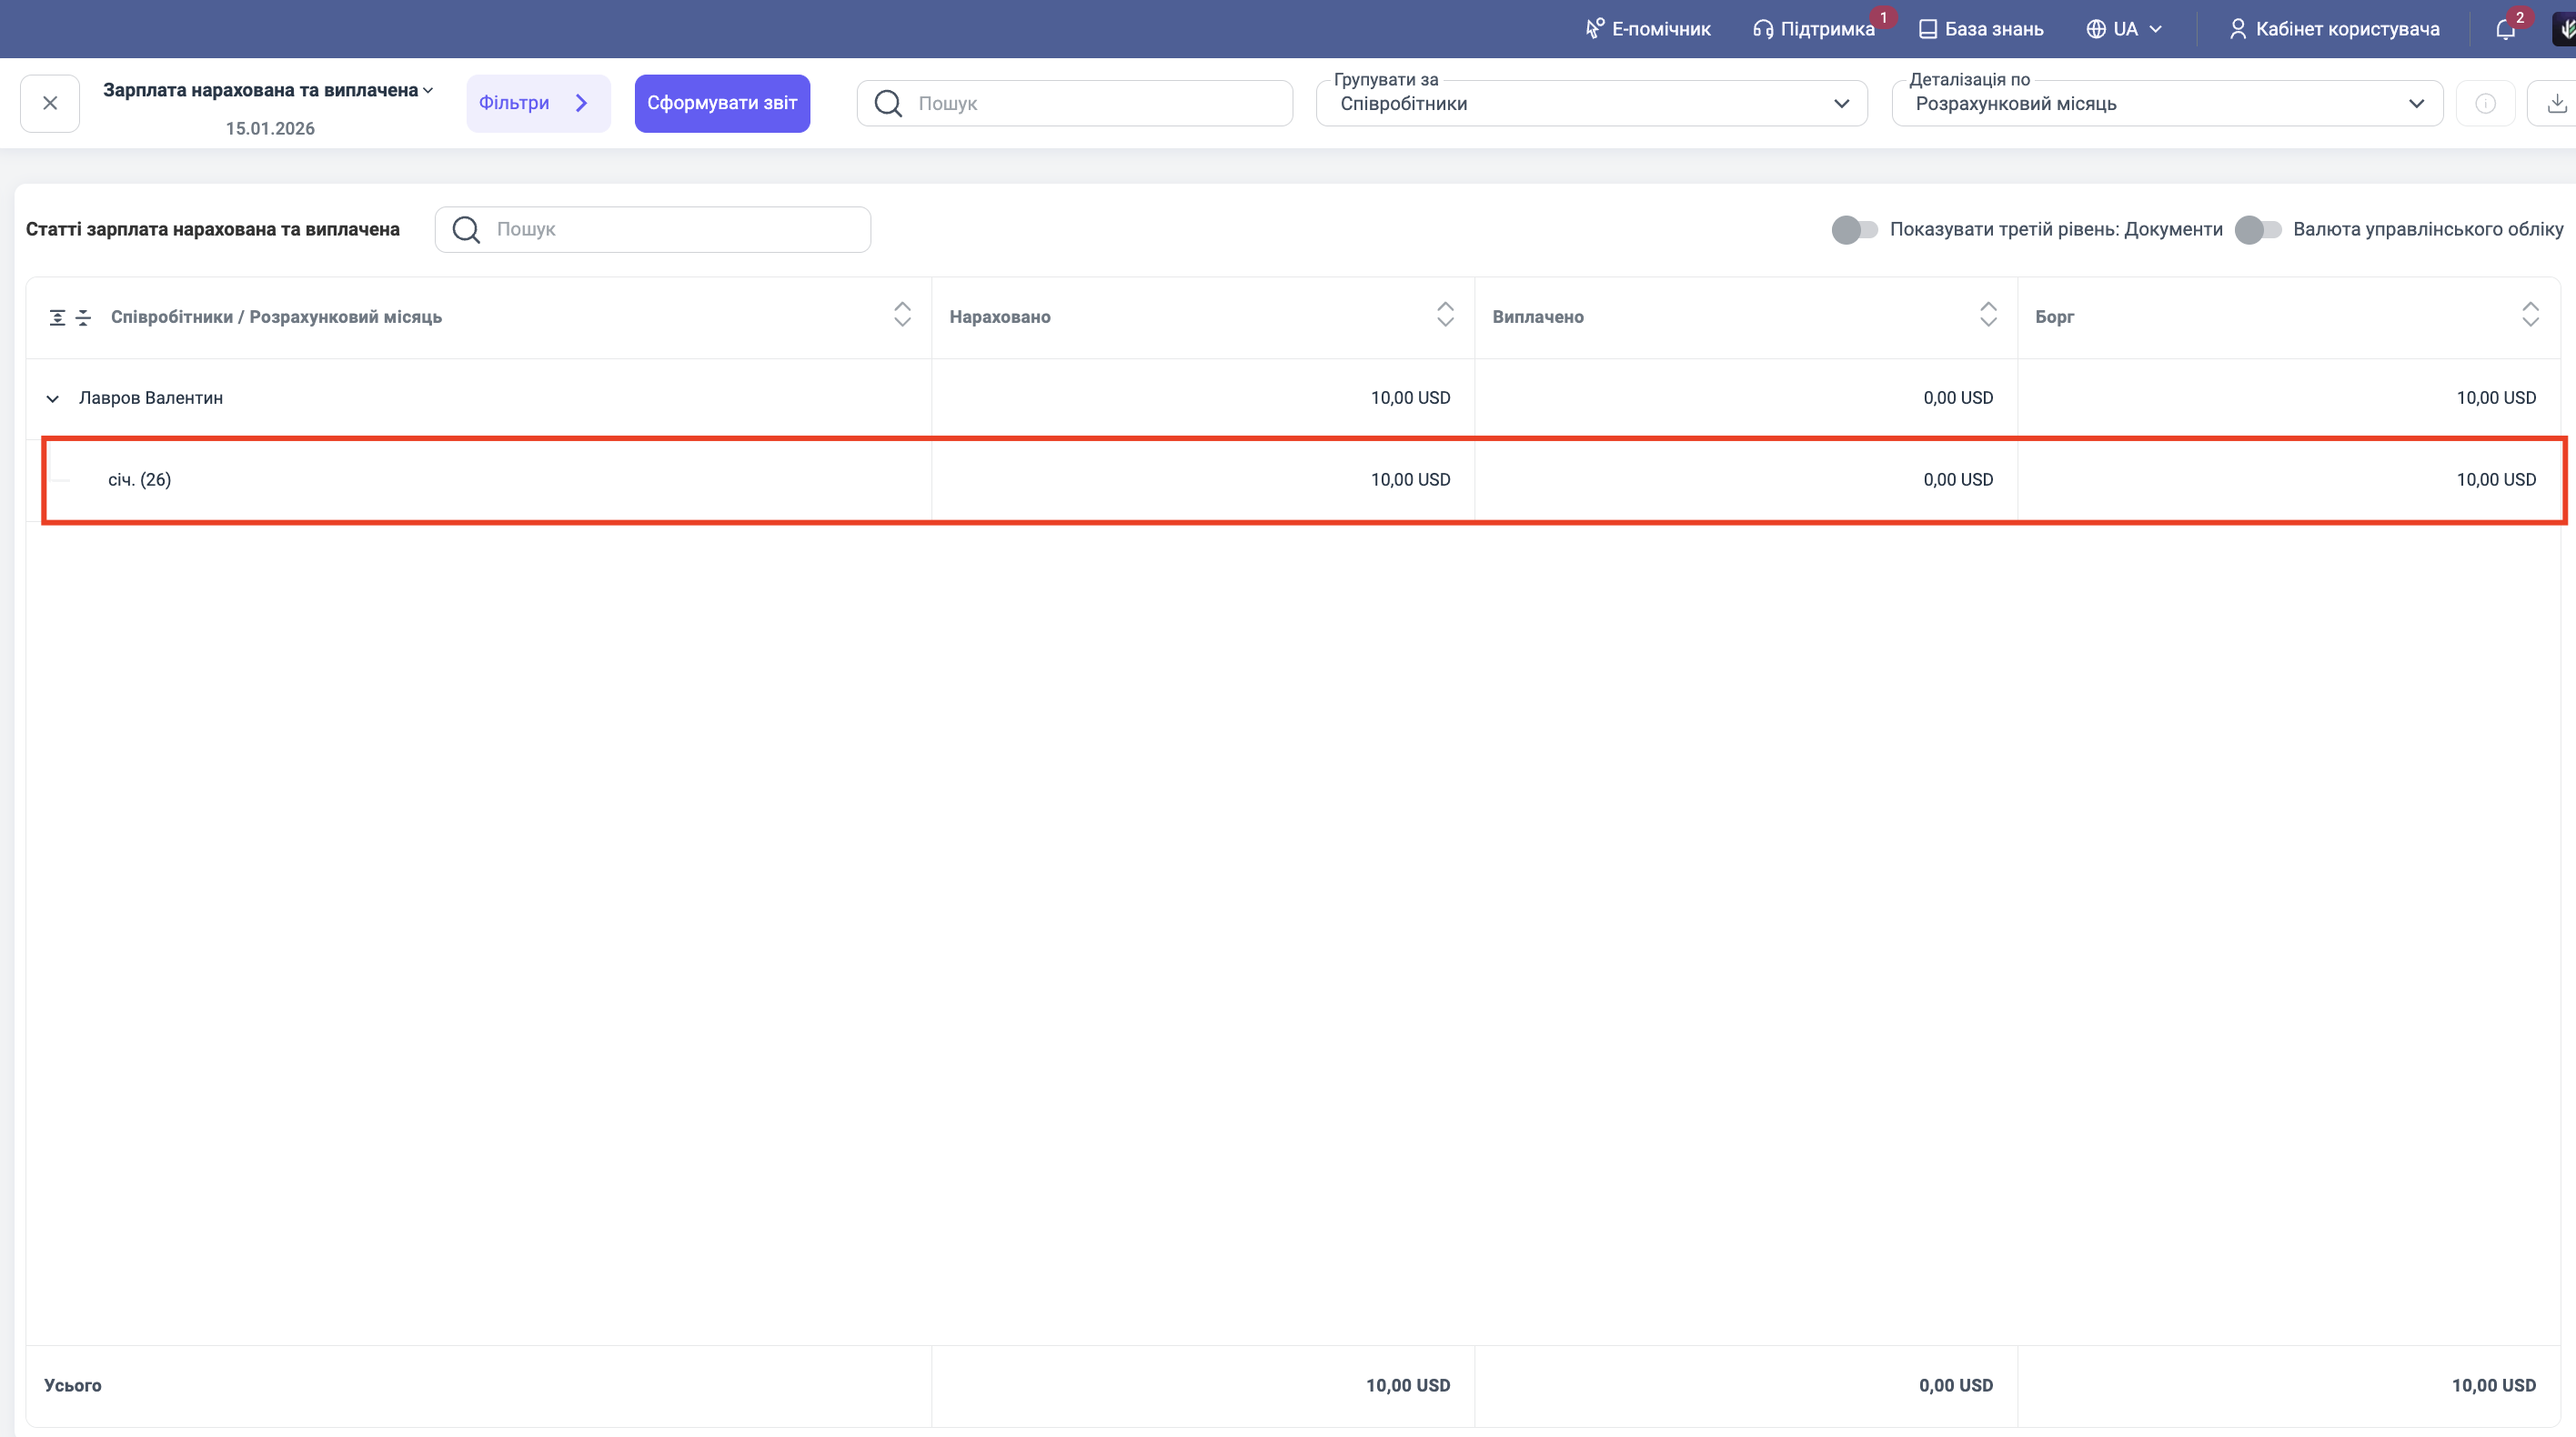Open Деталізація по Розрахунковий місяць dropdown
This screenshot has width=2576, height=1437.
pos(2166,104)
